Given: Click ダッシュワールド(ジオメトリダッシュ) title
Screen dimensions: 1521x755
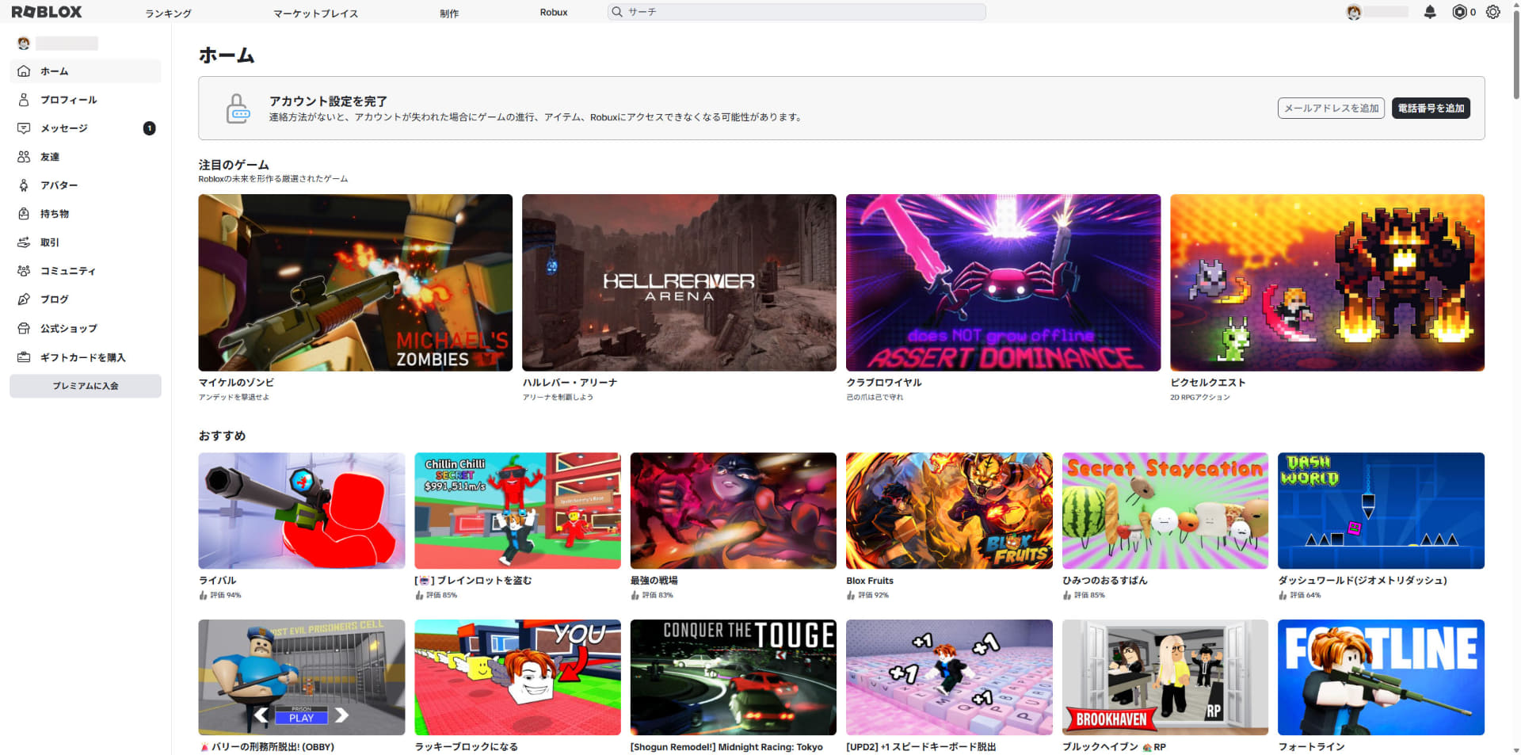Looking at the screenshot, I should point(1363,581).
